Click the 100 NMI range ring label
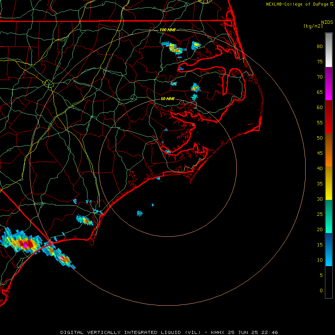The width and height of the screenshot is (335, 335). click(x=167, y=30)
